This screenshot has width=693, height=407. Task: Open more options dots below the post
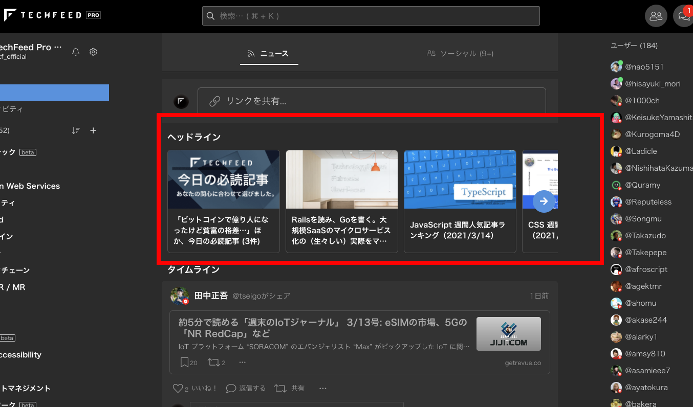coord(323,388)
